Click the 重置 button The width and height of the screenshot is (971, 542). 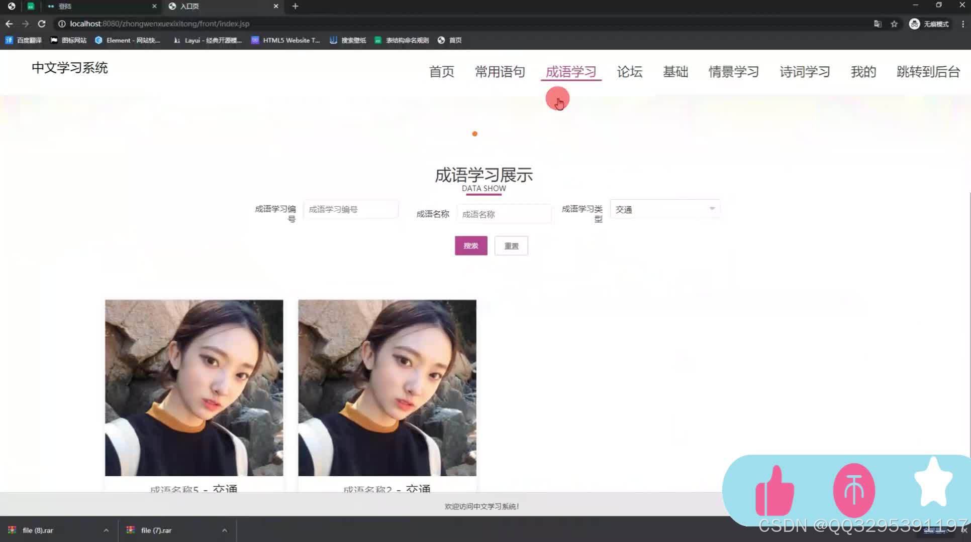pos(511,246)
